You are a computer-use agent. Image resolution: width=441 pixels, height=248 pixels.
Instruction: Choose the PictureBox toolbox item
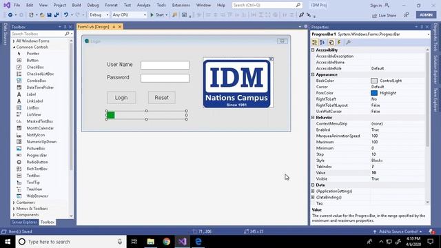[36, 148]
